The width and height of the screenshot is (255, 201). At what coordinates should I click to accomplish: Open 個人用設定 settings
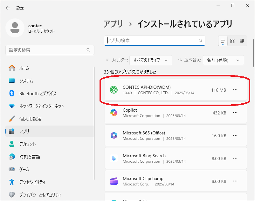[50, 119]
